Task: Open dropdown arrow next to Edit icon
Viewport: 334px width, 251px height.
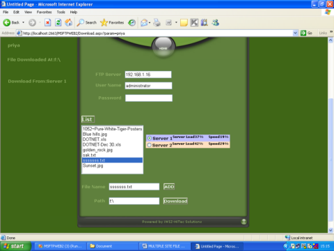Action: pyautogui.click(x=176, y=22)
